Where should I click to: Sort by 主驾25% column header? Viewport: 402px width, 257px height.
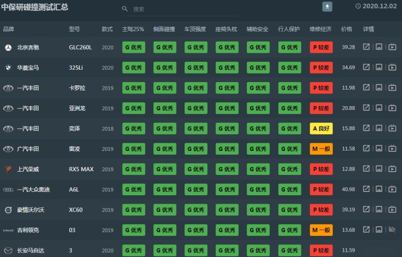point(133,29)
